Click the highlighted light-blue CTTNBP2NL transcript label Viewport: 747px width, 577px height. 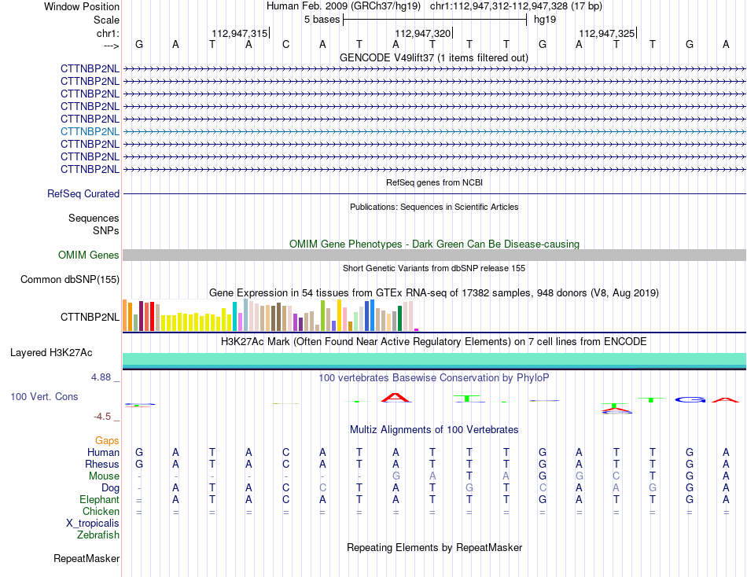click(90, 131)
